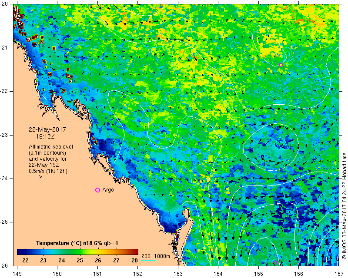The width and height of the screenshot is (348, 278).
Task: Click the latitude axis label '-26'
Action: [x=4, y=265]
